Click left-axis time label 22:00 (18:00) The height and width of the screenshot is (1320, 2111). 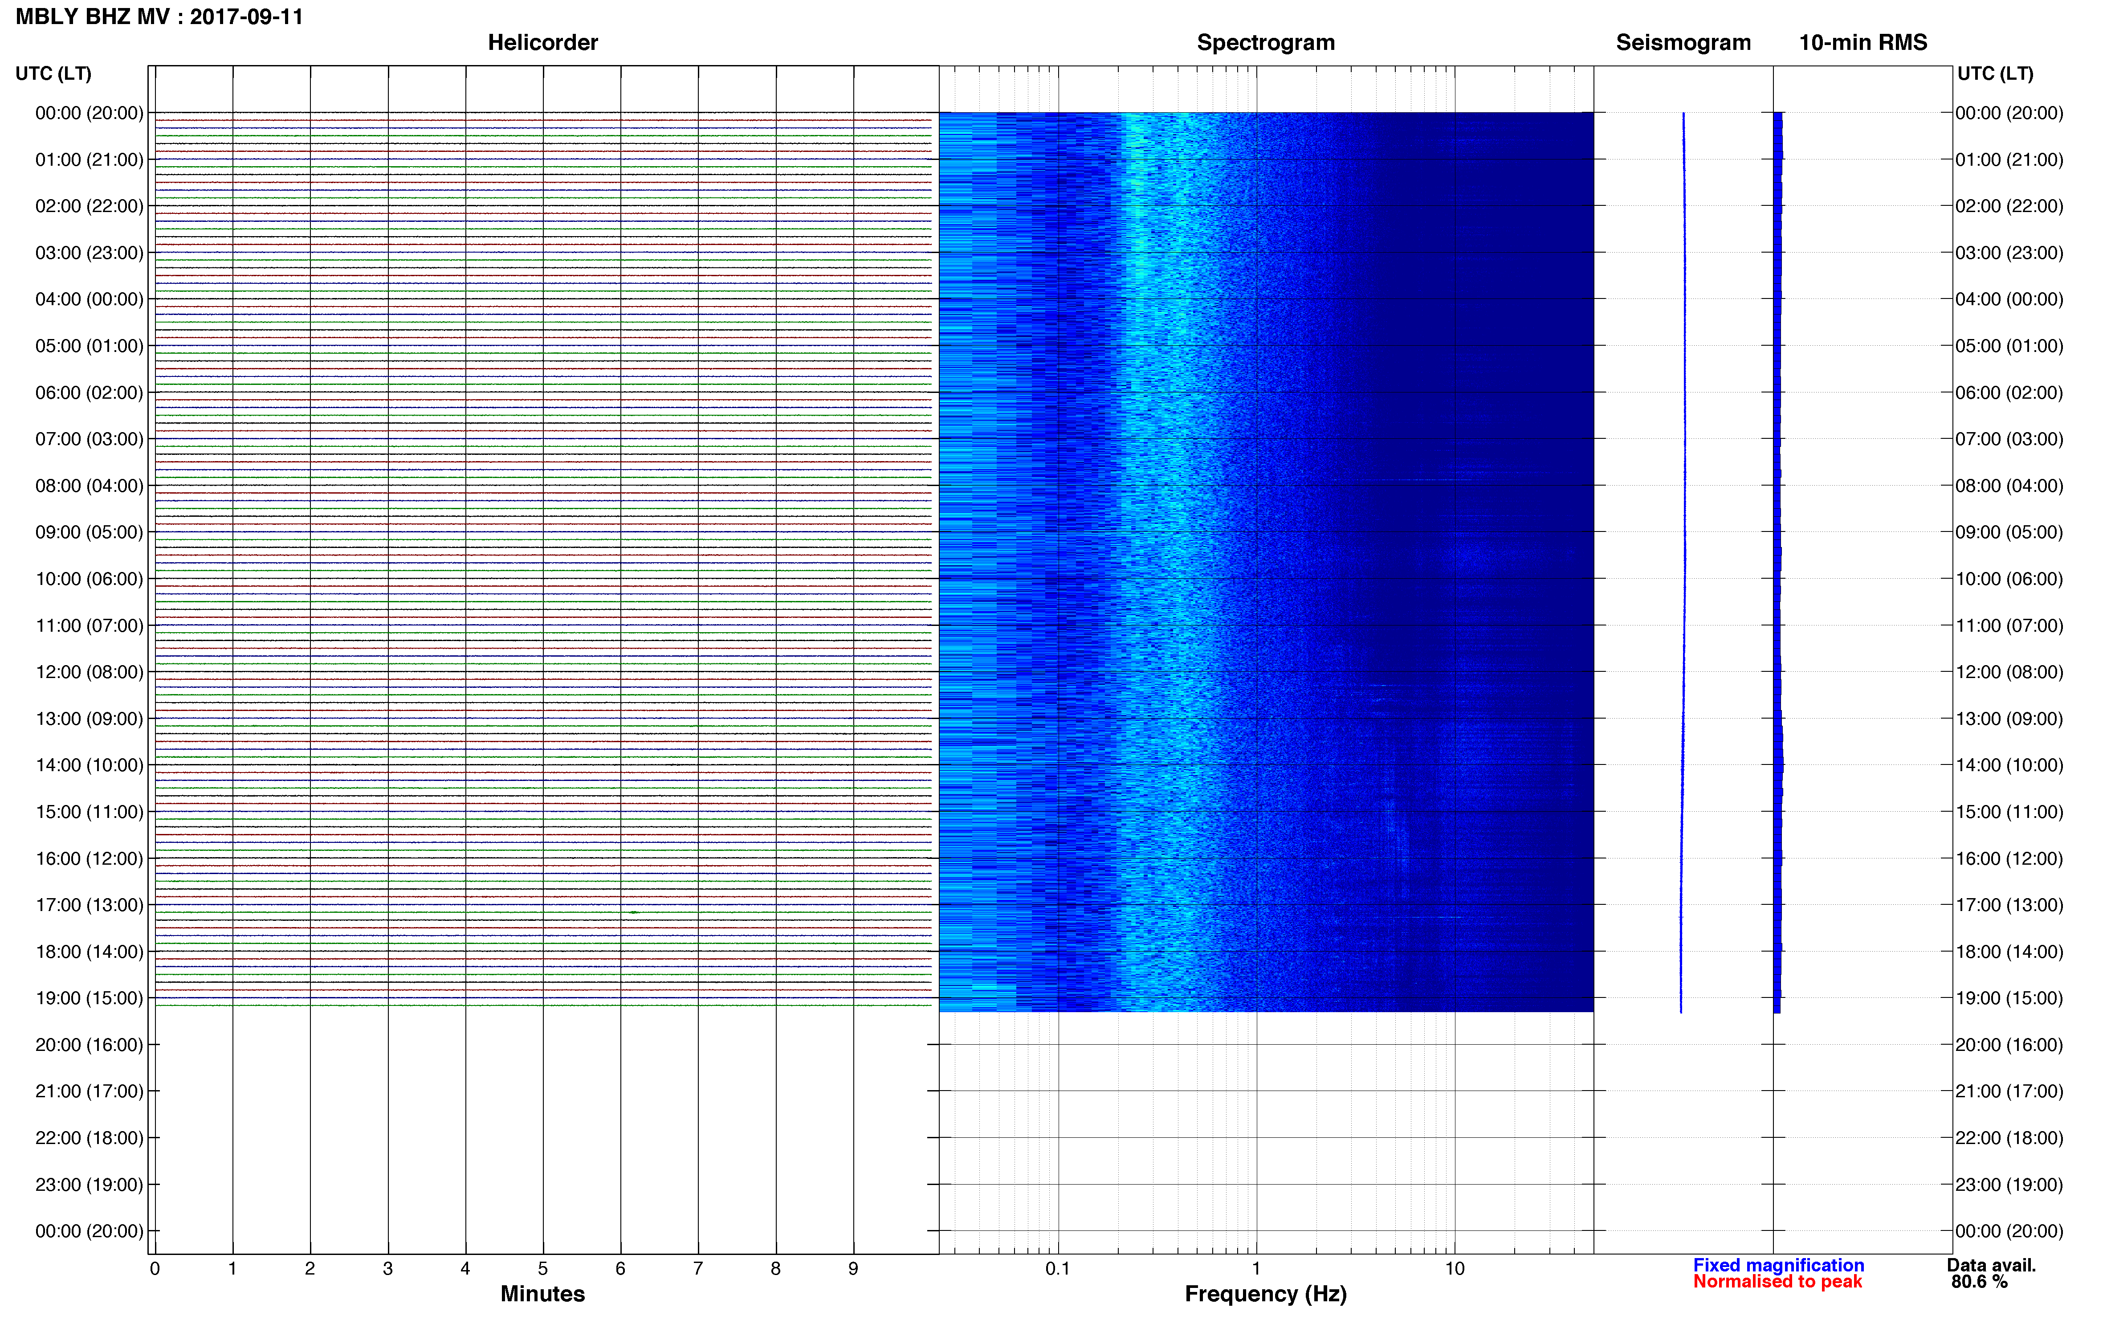pyautogui.click(x=89, y=1138)
